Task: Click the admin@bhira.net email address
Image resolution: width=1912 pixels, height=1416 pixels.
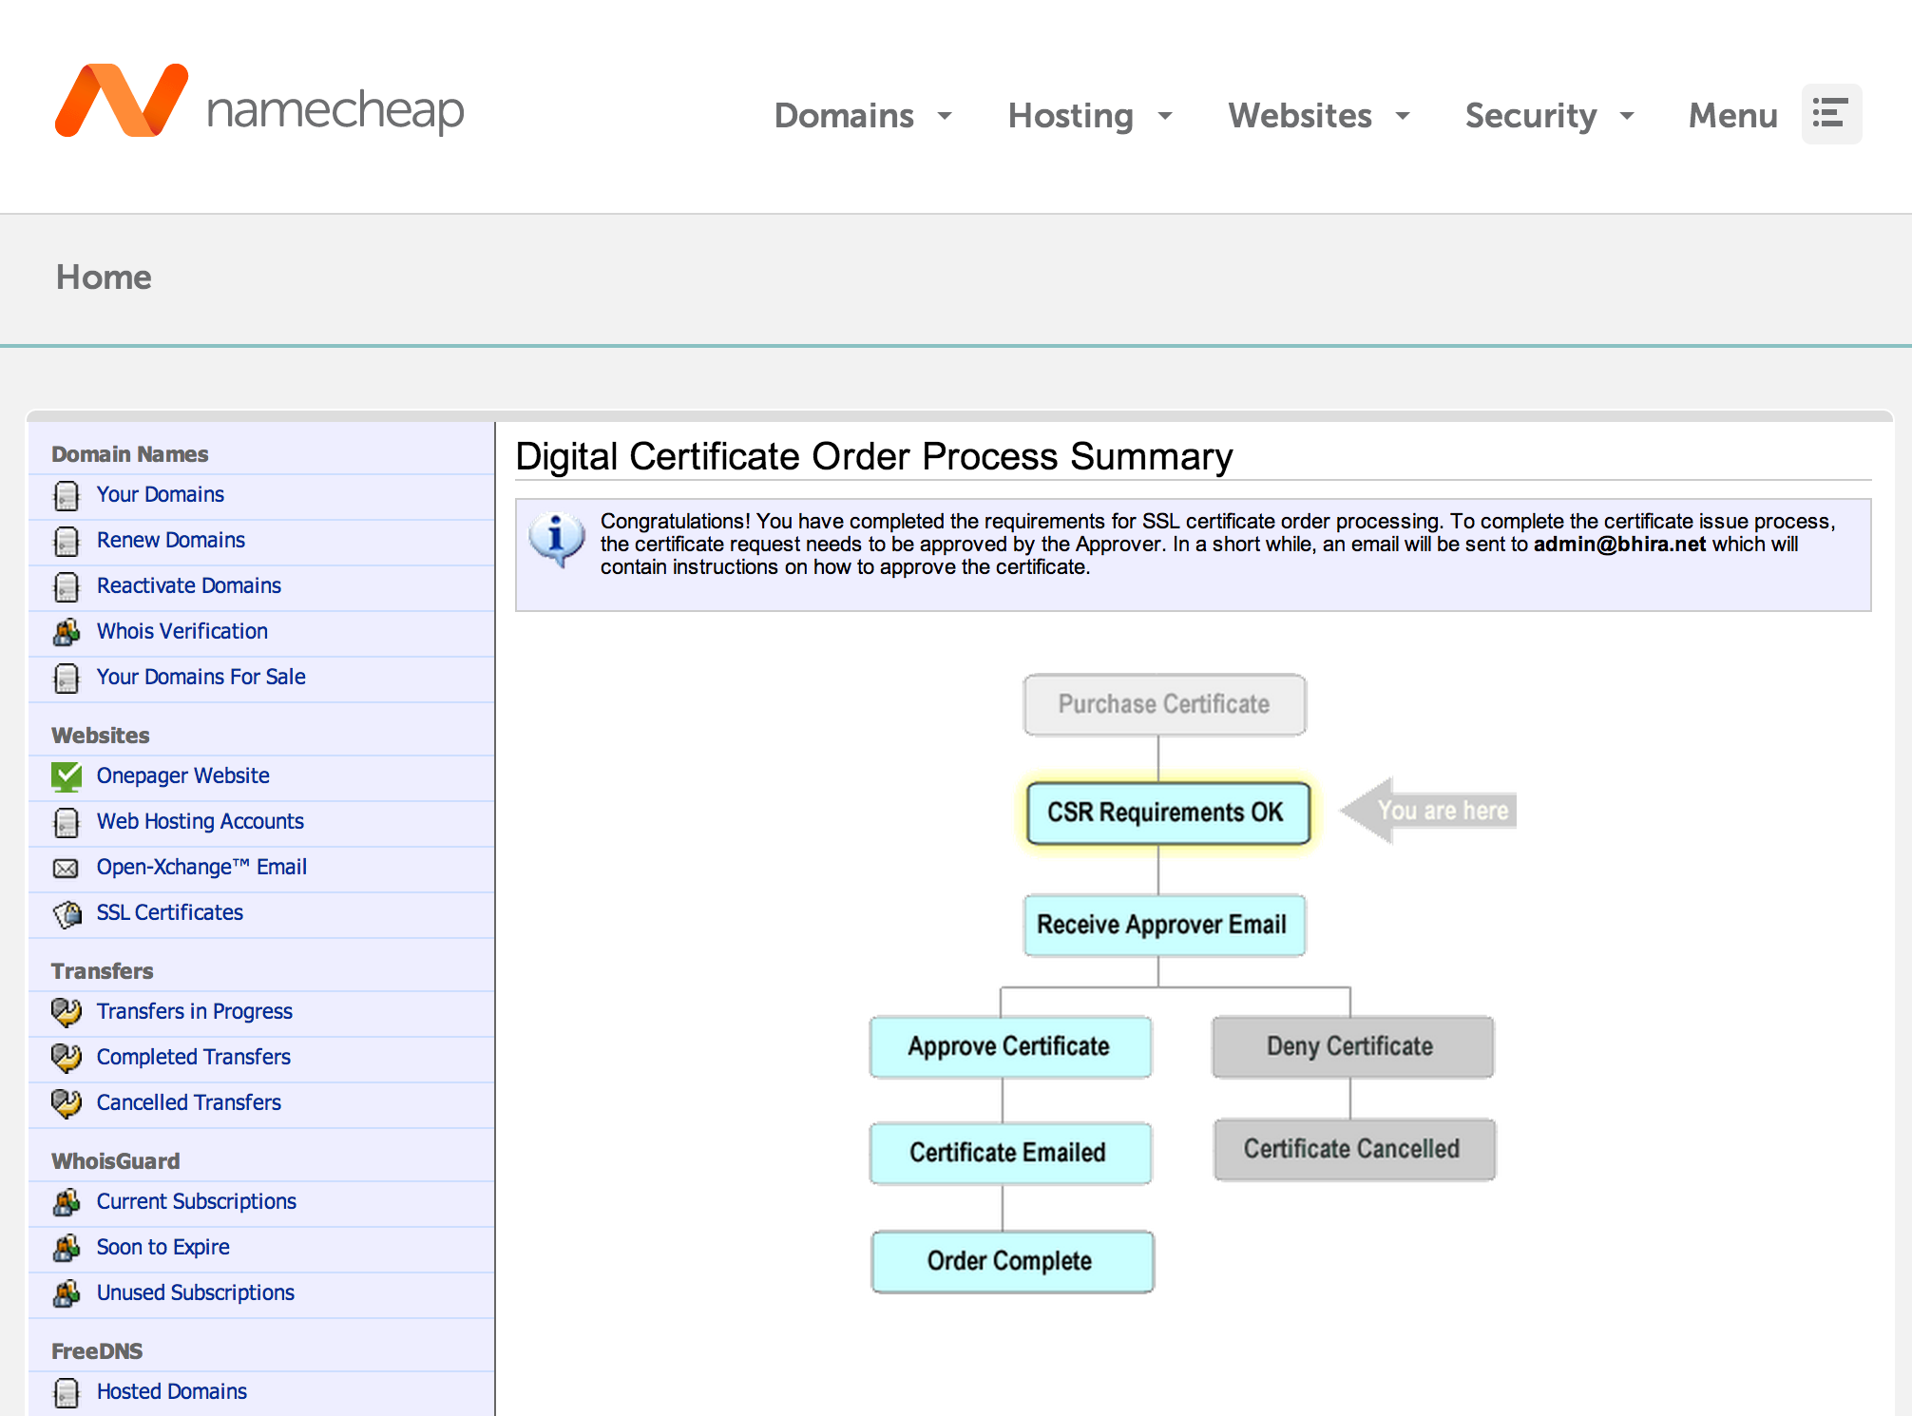Action: coord(1619,544)
